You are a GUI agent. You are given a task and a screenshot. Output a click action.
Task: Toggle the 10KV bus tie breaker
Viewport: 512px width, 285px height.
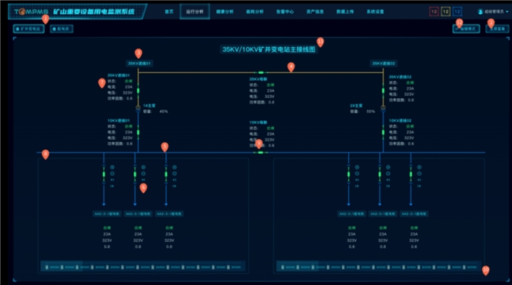pyautogui.click(x=260, y=152)
